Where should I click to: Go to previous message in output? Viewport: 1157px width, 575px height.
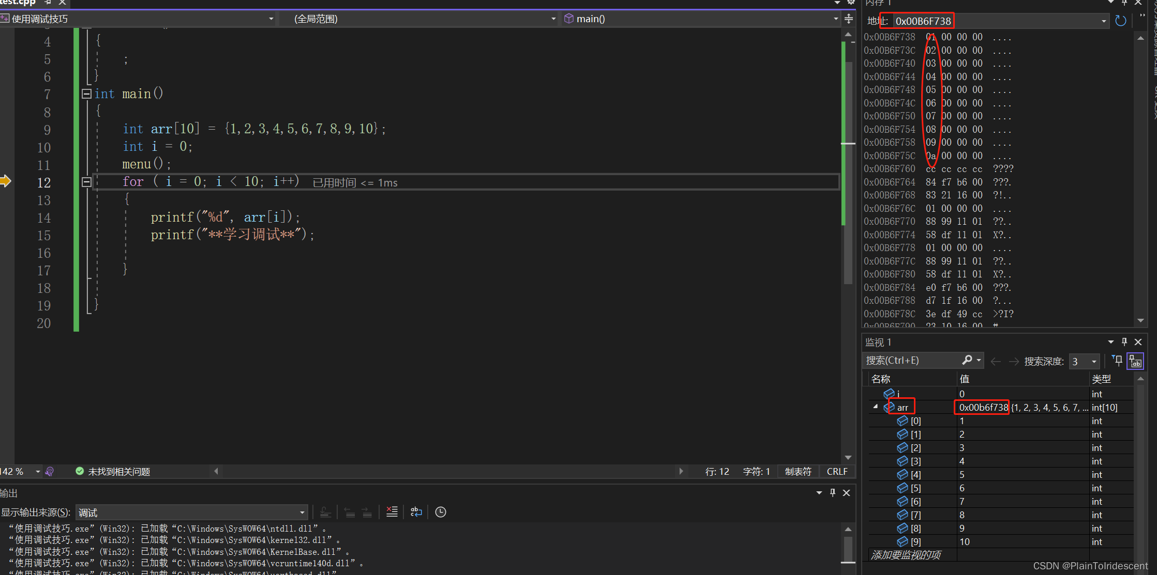pos(350,512)
